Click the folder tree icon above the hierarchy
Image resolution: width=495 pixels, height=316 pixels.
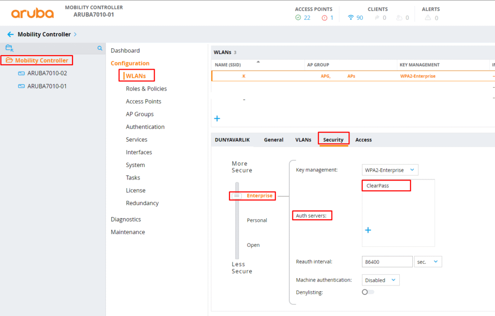[x=9, y=48]
